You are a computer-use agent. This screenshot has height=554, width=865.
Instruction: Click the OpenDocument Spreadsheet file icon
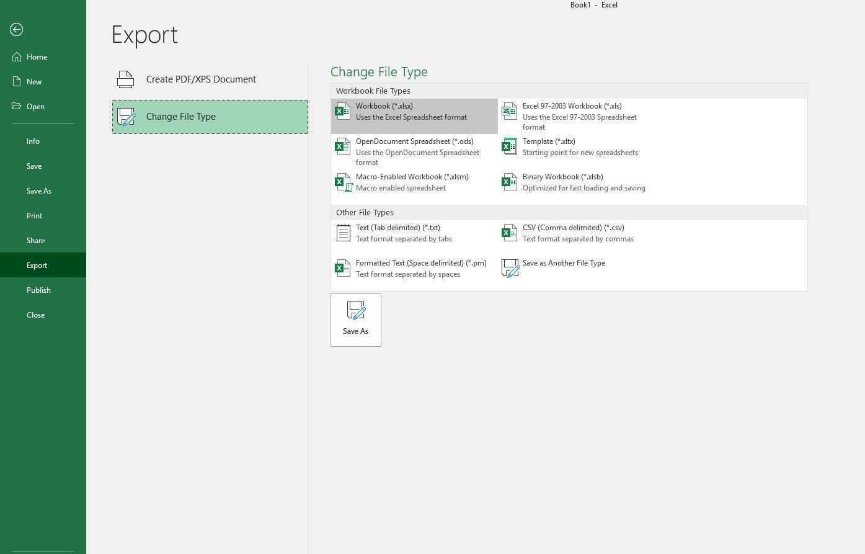[x=343, y=147]
